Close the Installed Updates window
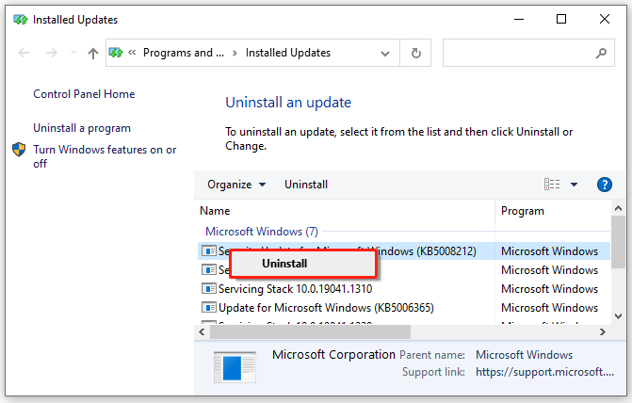632x403 pixels. pos(604,19)
